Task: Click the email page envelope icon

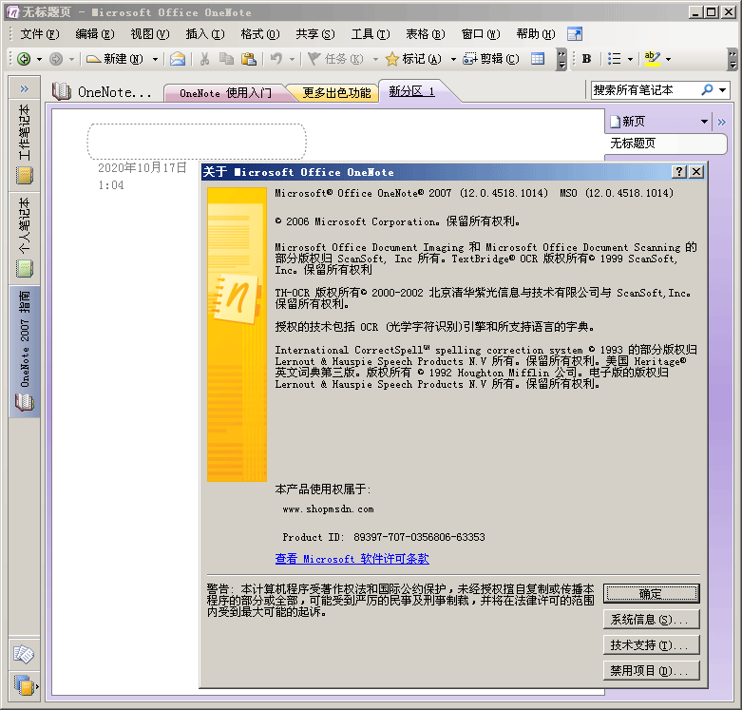Action: 178,59
